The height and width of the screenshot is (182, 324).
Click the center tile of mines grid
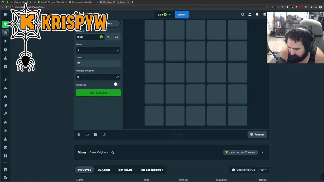coord(196,73)
